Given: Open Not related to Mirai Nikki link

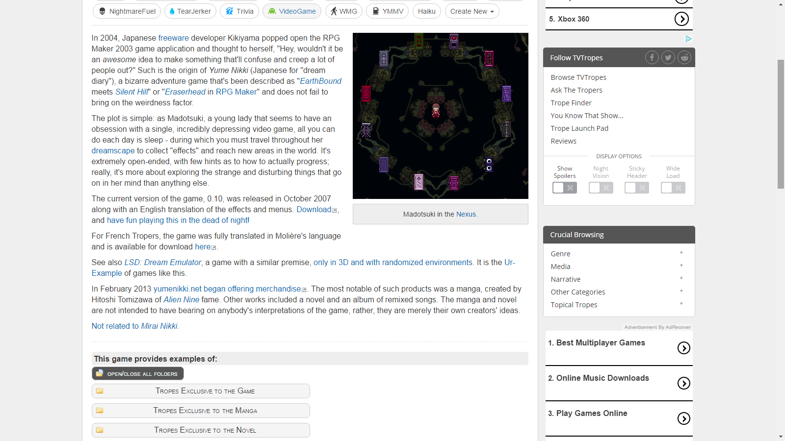Looking at the screenshot, I should [x=135, y=326].
